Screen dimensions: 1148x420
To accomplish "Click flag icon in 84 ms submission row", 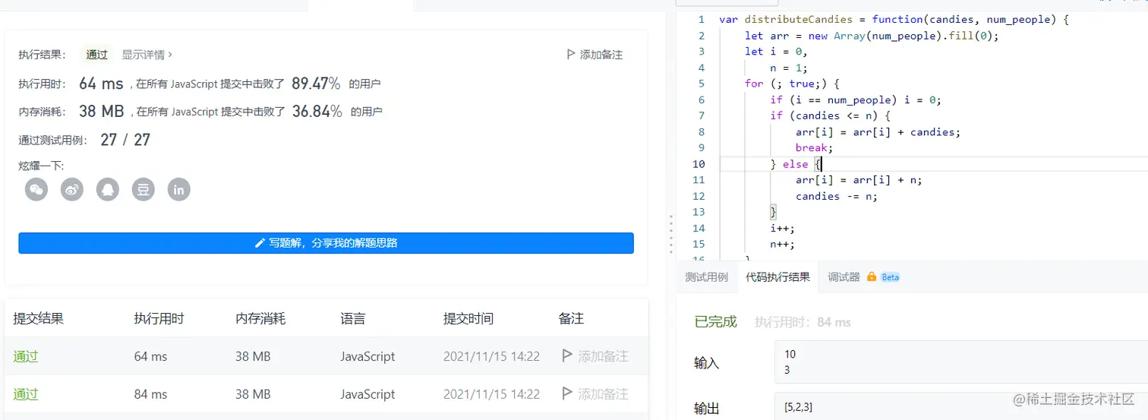I will pyautogui.click(x=566, y=393).
